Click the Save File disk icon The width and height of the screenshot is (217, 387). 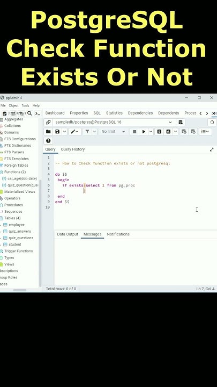(x=57, y=132)
